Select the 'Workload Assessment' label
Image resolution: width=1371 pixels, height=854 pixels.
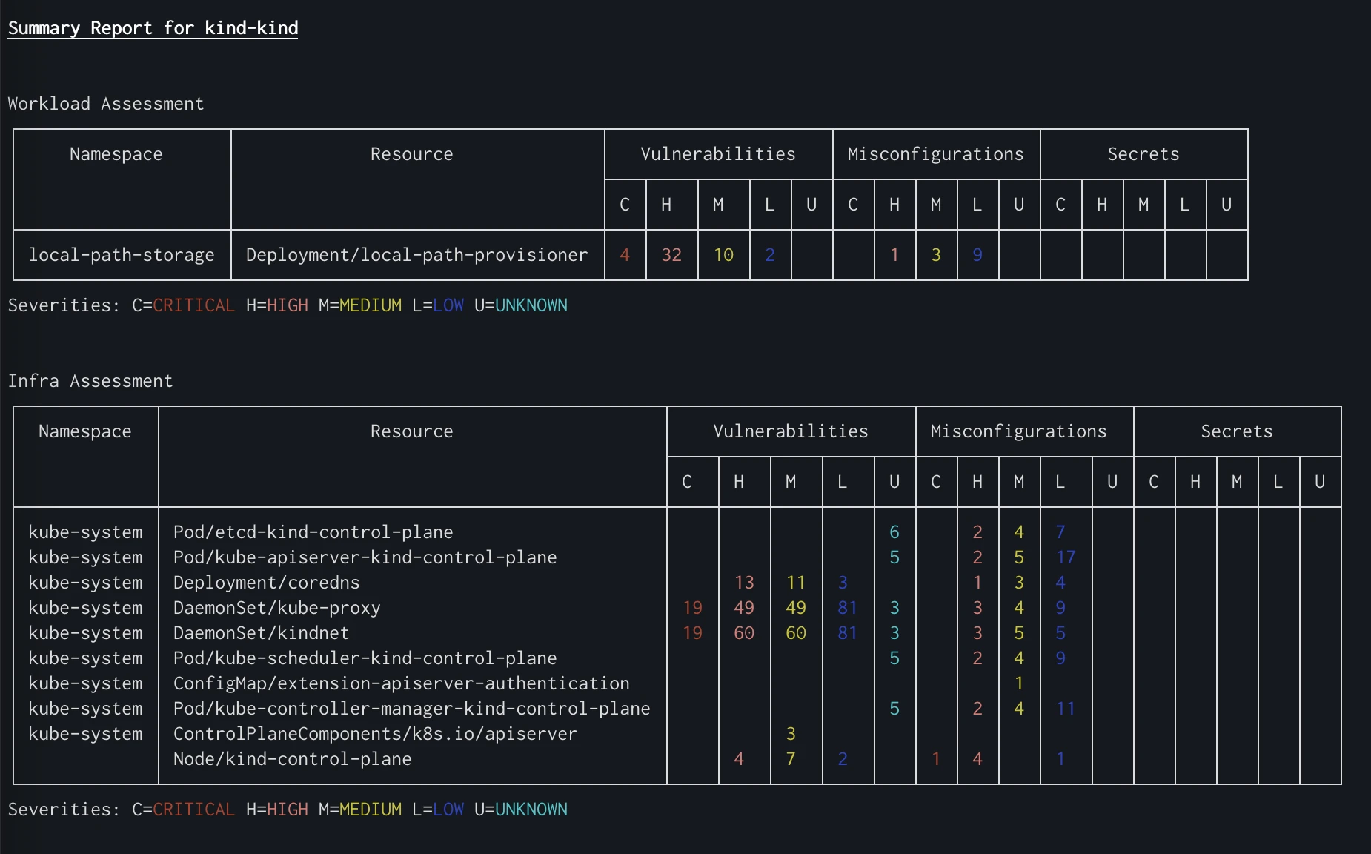pos(106,104)
